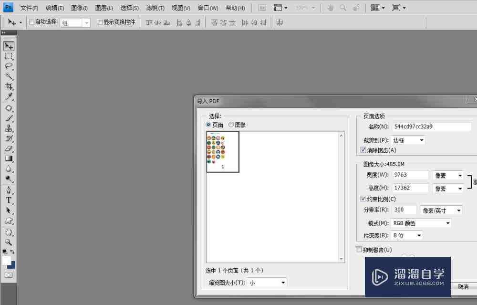Click the 宽度(W) input field
Screen dimensions: 477x305
pyautogui.click(x=410, y=175)
